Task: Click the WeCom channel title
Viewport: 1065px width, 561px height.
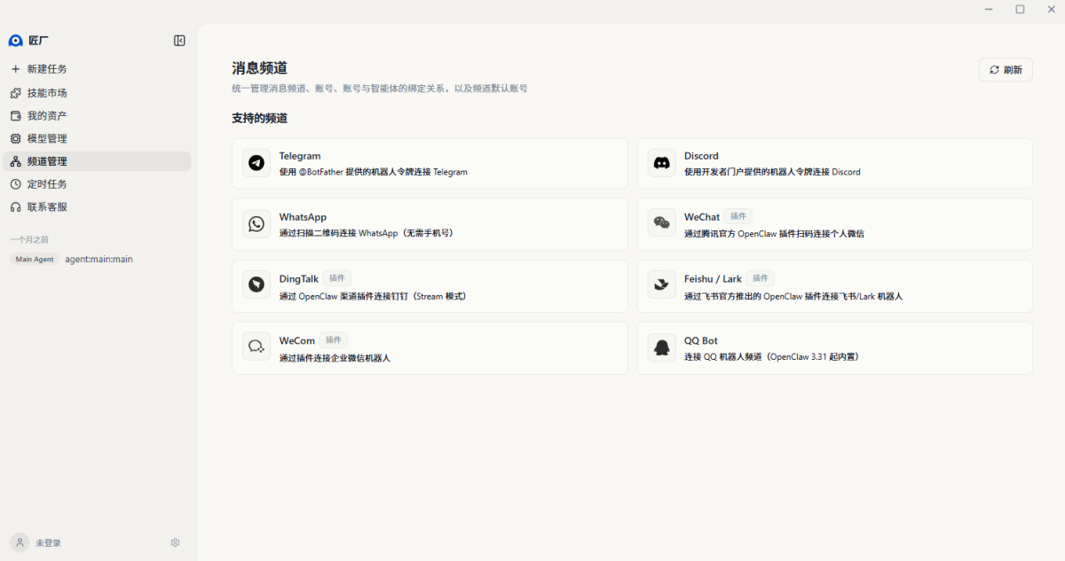Action: pos(297,340)
